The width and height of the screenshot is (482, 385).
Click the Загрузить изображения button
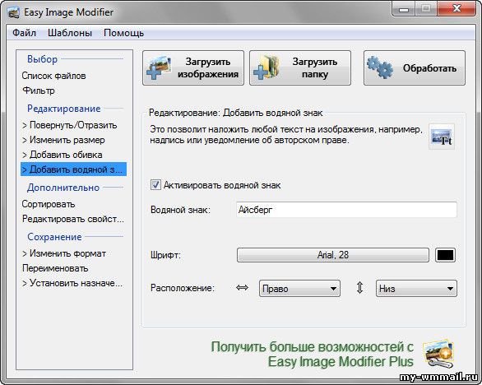pyautogui.click(x=193, y=68)
